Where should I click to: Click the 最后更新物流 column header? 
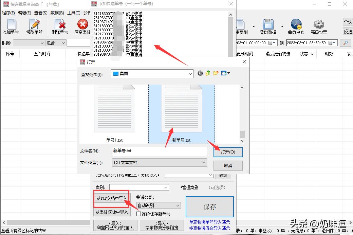tap(278, 54)
